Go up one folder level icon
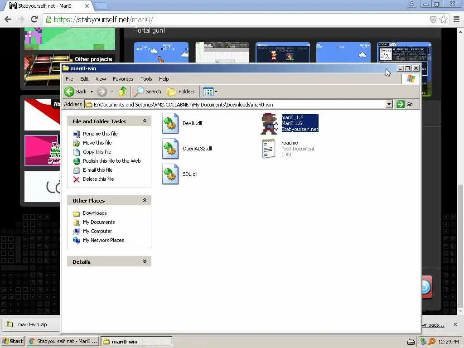The height and width of the screenshot is (348, 464). pyautogui.click(x=123, y=92)
